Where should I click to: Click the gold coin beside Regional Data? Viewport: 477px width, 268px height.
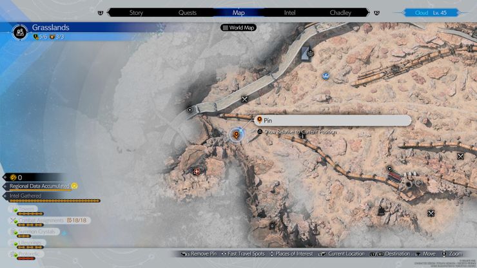point(75,186)
